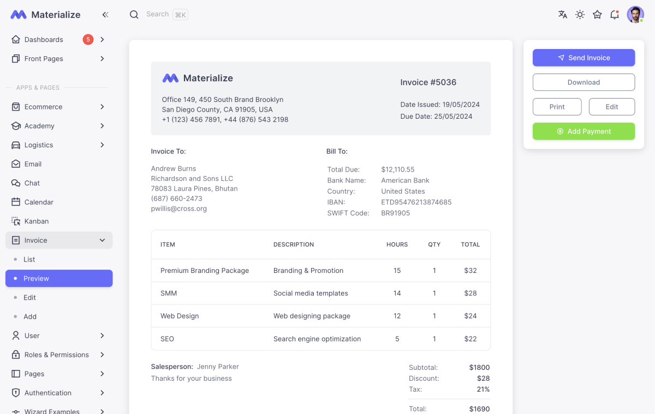
Task: Select the Invoice Edit menu item
Action: 31,297
